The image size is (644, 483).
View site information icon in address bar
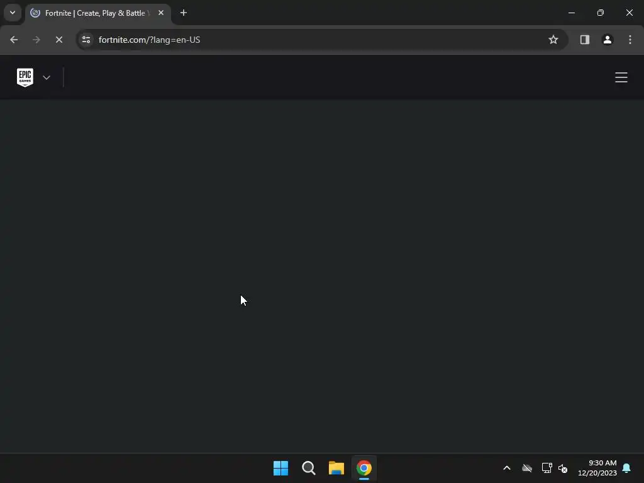(86, 40)
